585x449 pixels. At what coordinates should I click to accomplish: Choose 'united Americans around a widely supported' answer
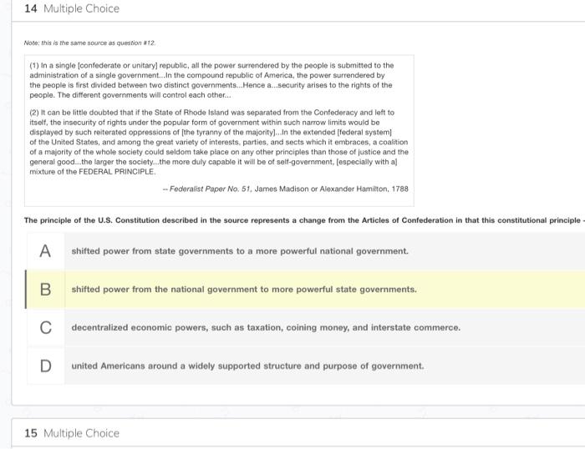point(247,366)
